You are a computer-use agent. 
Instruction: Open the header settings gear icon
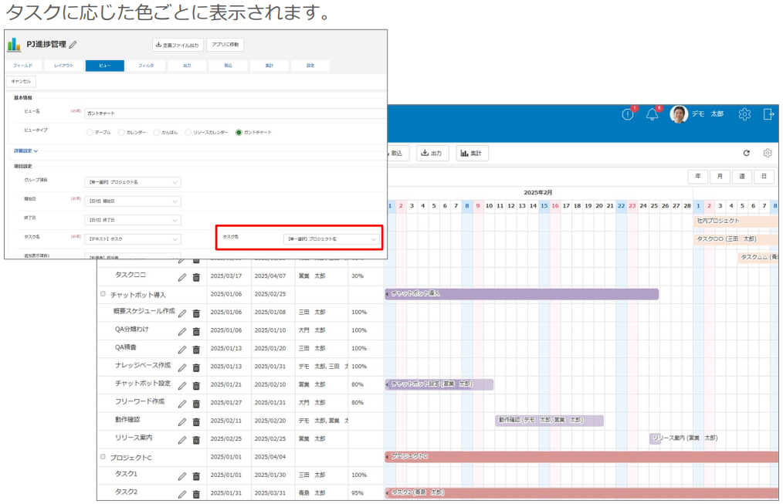point(744,114)
